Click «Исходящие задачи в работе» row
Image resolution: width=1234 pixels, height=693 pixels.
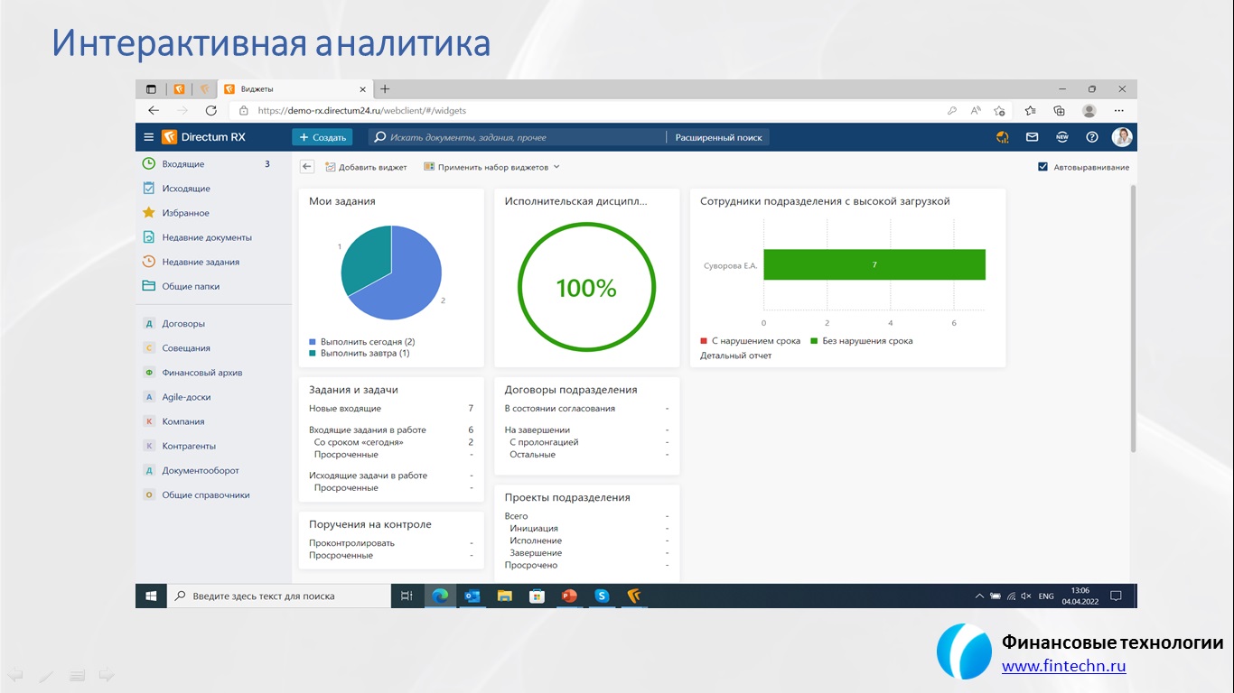click(391, 476)
